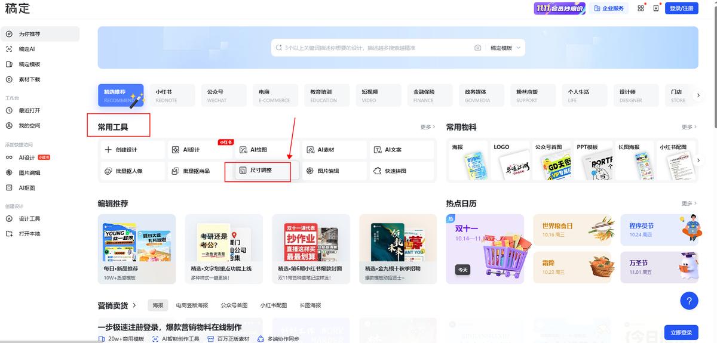Click the mobile download icon in header

point(656,8)
